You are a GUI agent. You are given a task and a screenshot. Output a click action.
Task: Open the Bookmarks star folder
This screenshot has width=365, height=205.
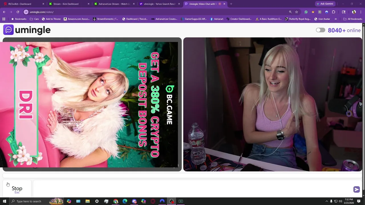tap(19, 19)
